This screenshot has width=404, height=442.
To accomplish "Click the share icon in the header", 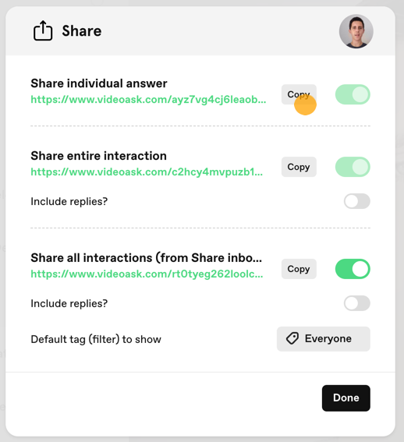I will [43, 30].
